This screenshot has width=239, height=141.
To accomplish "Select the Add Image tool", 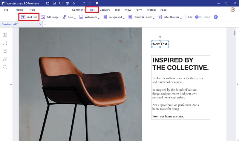I will 50,17.
